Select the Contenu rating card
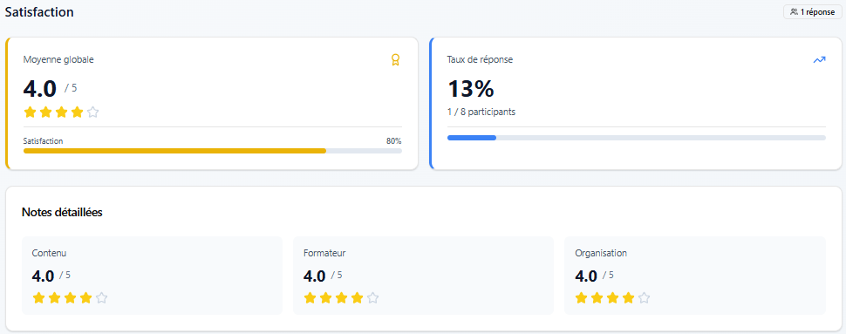This screenshot has width=846, height=334. click(152, 276)
